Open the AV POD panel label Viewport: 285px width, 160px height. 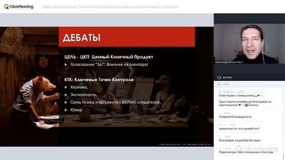[227, 78]
